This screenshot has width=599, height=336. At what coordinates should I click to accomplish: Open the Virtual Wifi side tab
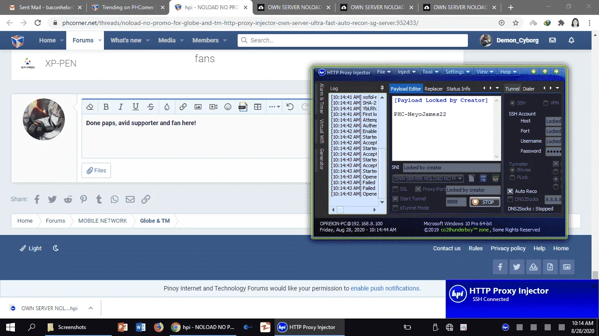(321, 131)
